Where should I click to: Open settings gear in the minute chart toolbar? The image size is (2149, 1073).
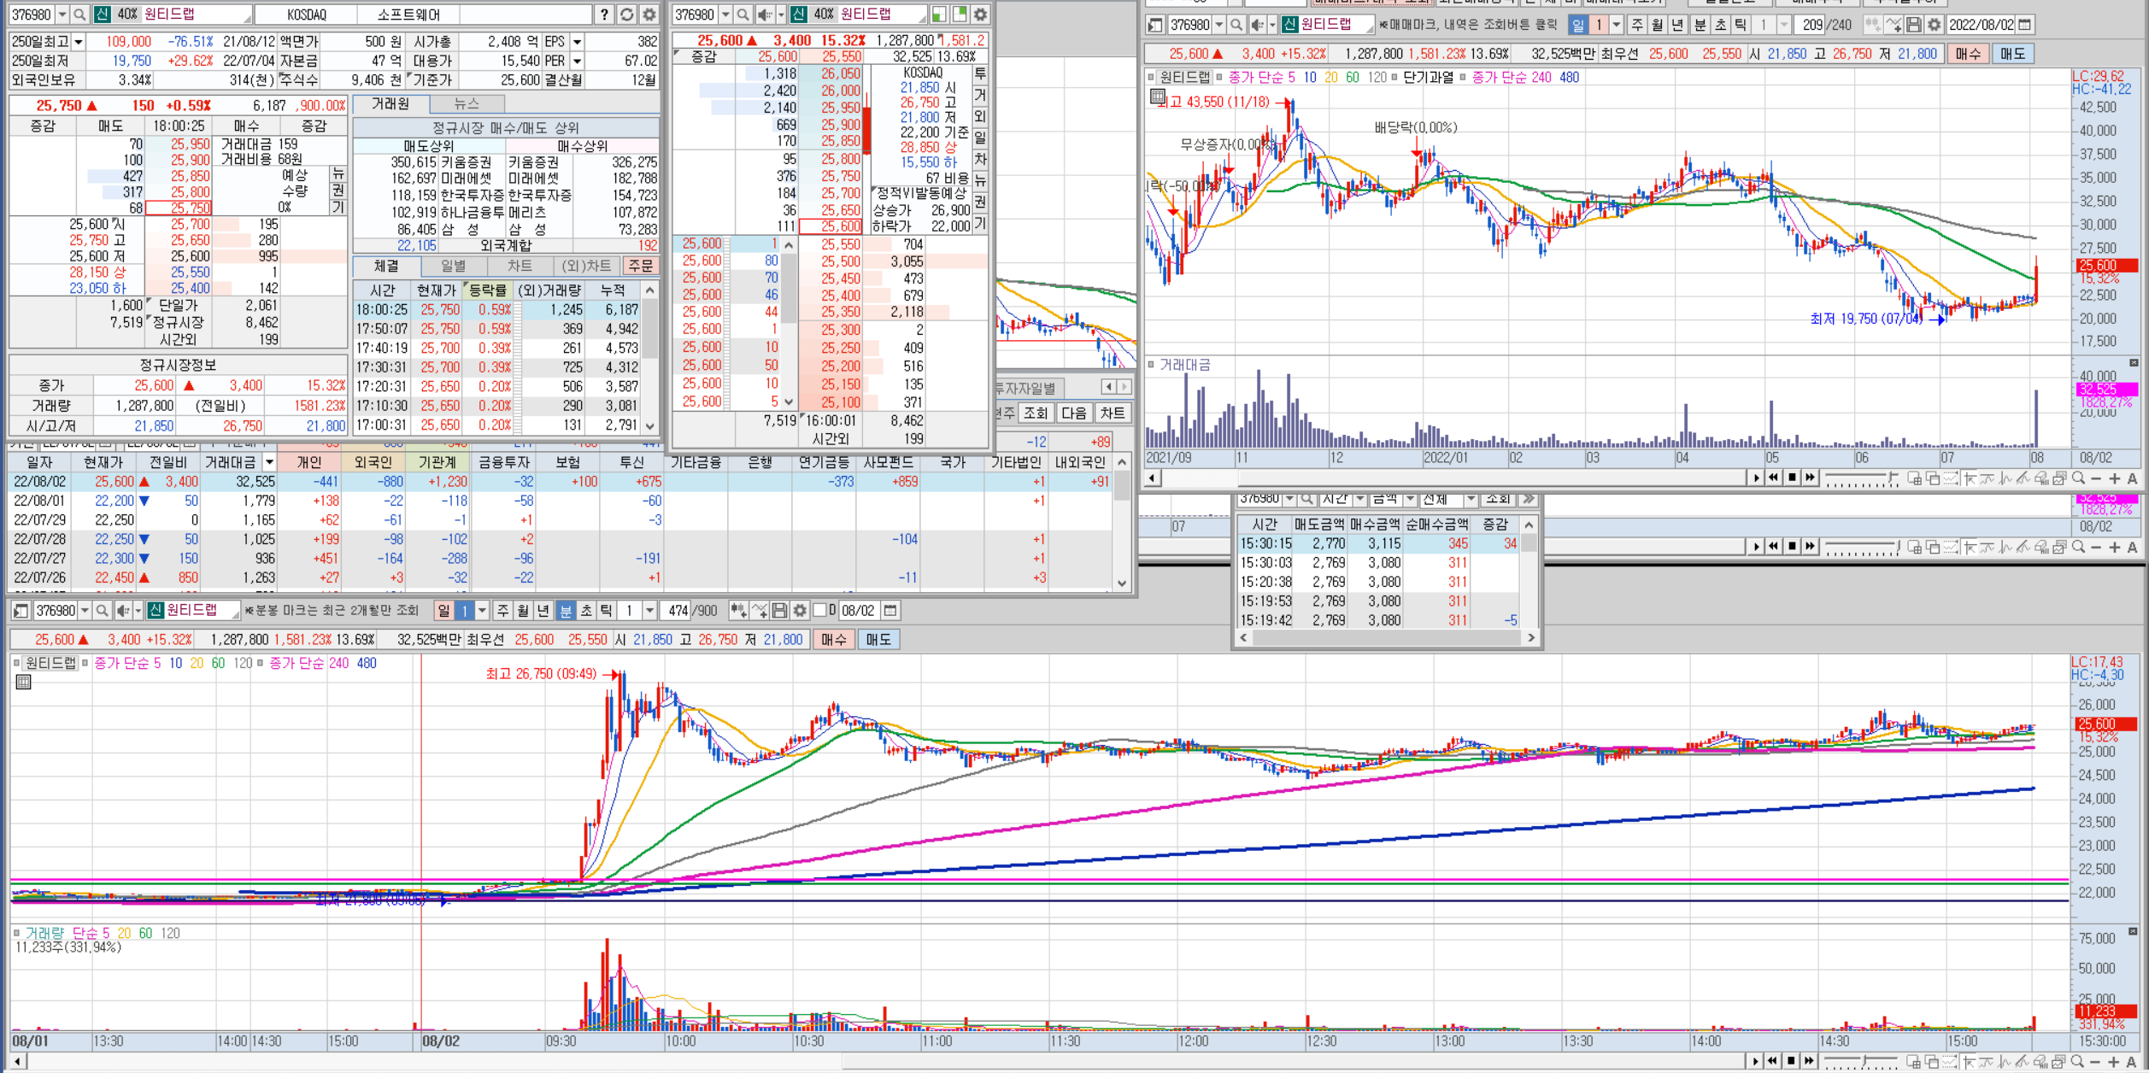point(800,611)
